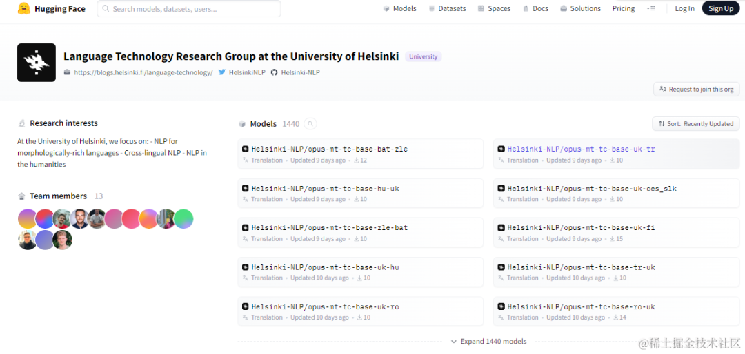745x354 pixels.
Task: Open the Helsinki-NLP GitHub link
Action: [295, 72]
